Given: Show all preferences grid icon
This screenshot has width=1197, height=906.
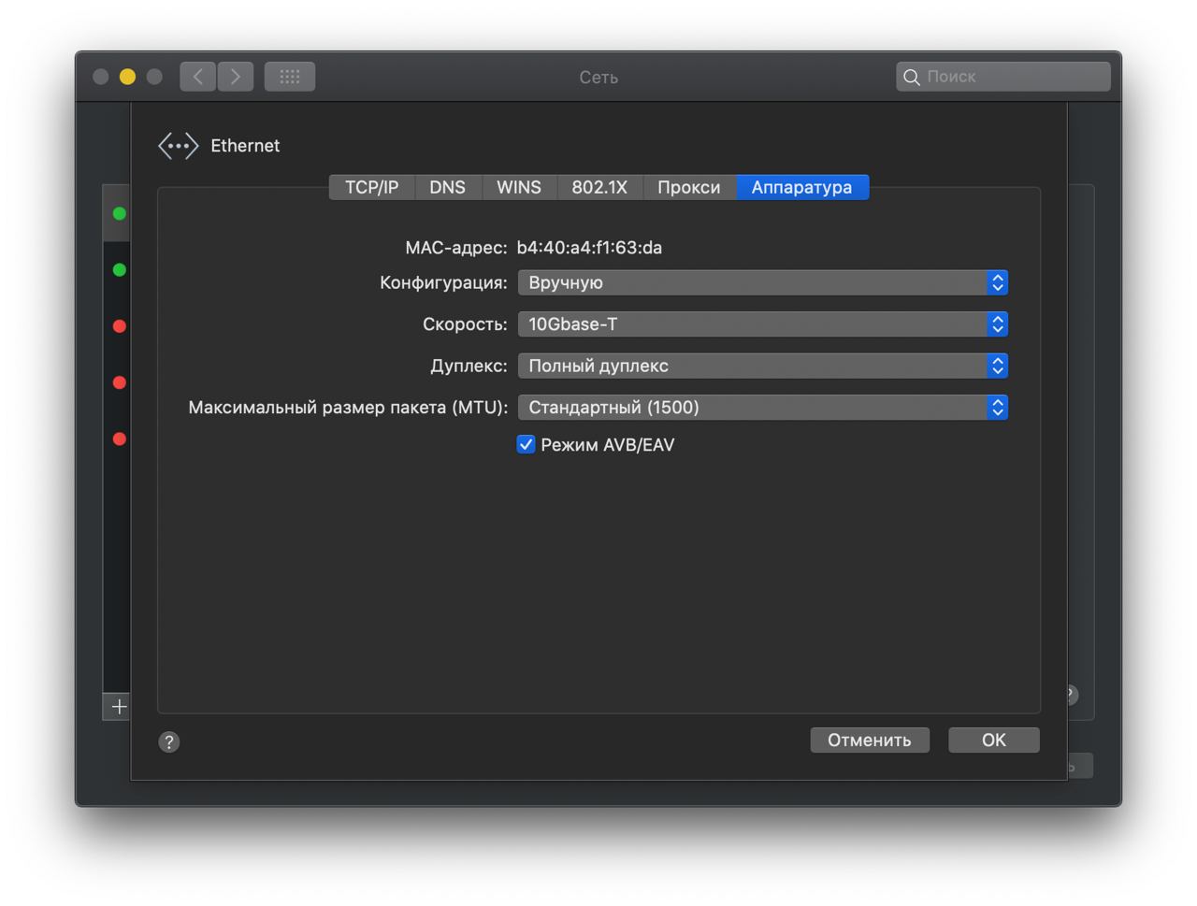Looking at the screenshot, I should point(290,77).
